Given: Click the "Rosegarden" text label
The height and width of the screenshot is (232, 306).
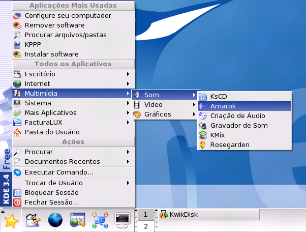Looking at the screenshot, I should coord(230,145).
